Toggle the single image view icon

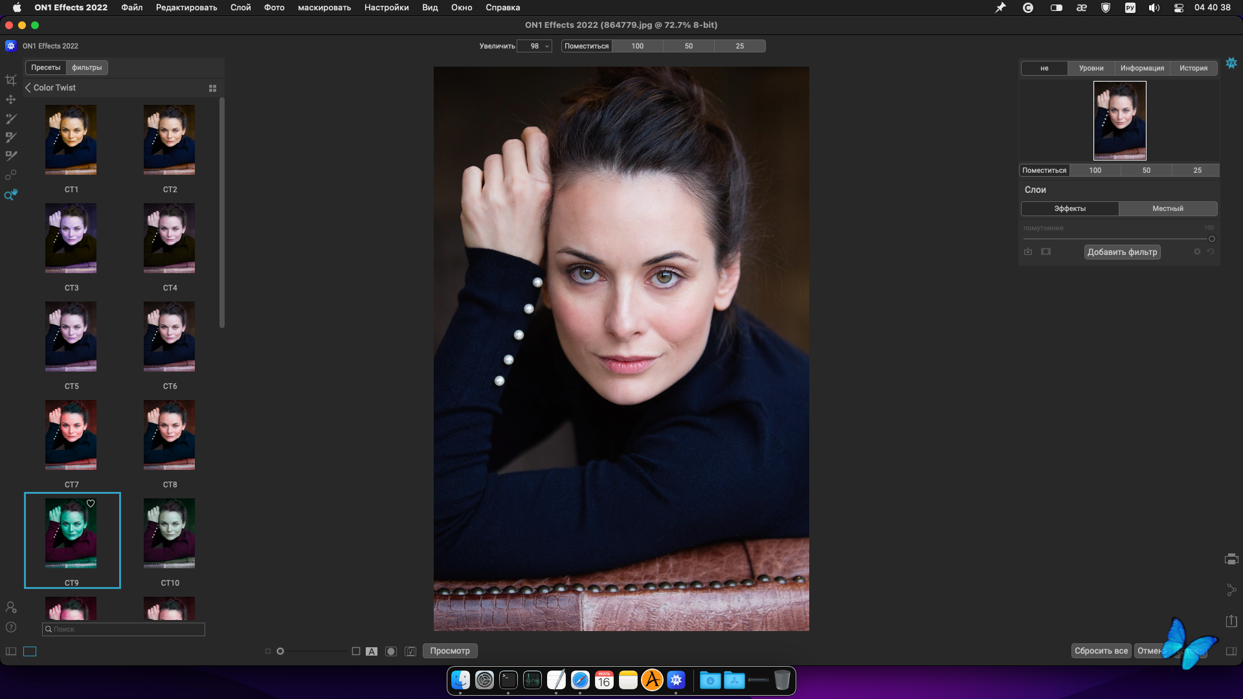30,651
